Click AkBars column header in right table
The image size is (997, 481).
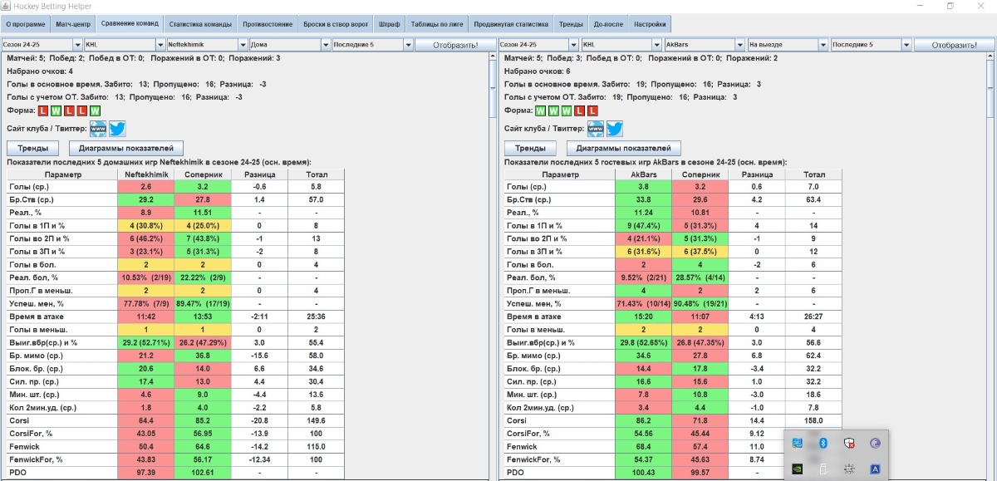coord(644,175)
